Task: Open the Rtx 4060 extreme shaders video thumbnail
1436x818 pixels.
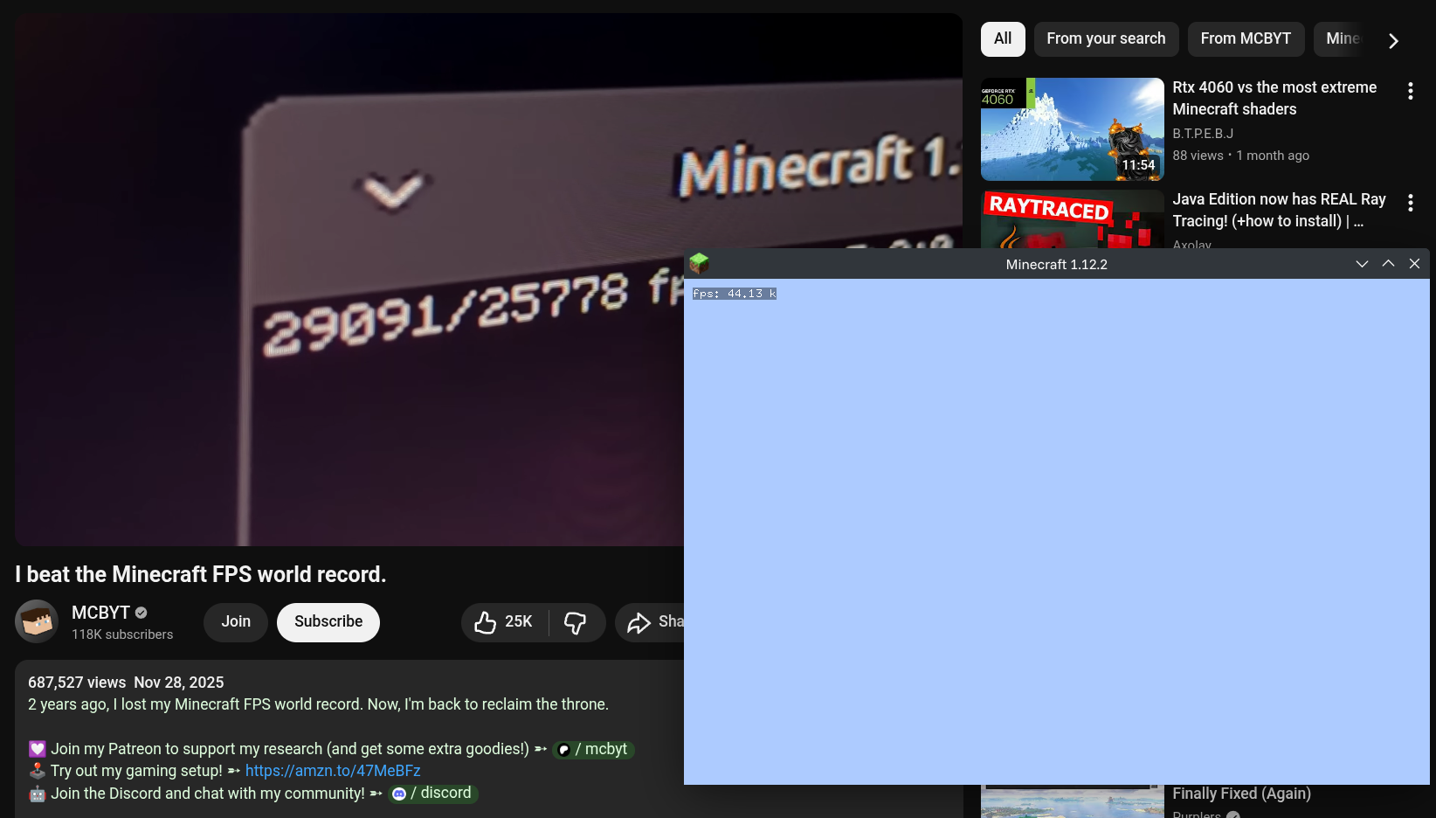Action: pyautogui.click(x=1072, y=129)
